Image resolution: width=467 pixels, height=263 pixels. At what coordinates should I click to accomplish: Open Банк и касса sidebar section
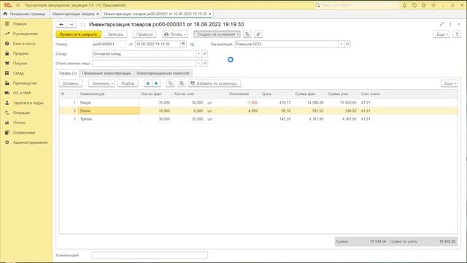24,44
